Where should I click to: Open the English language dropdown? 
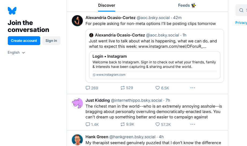click(16, 53)
